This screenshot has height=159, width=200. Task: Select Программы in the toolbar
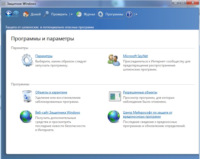(111, 14)
